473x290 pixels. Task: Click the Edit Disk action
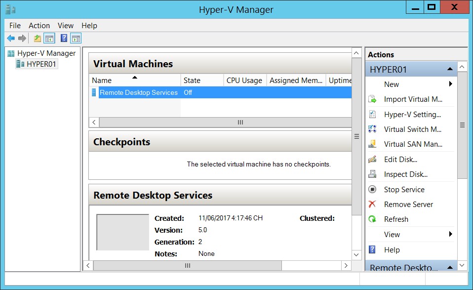(400, 160)
